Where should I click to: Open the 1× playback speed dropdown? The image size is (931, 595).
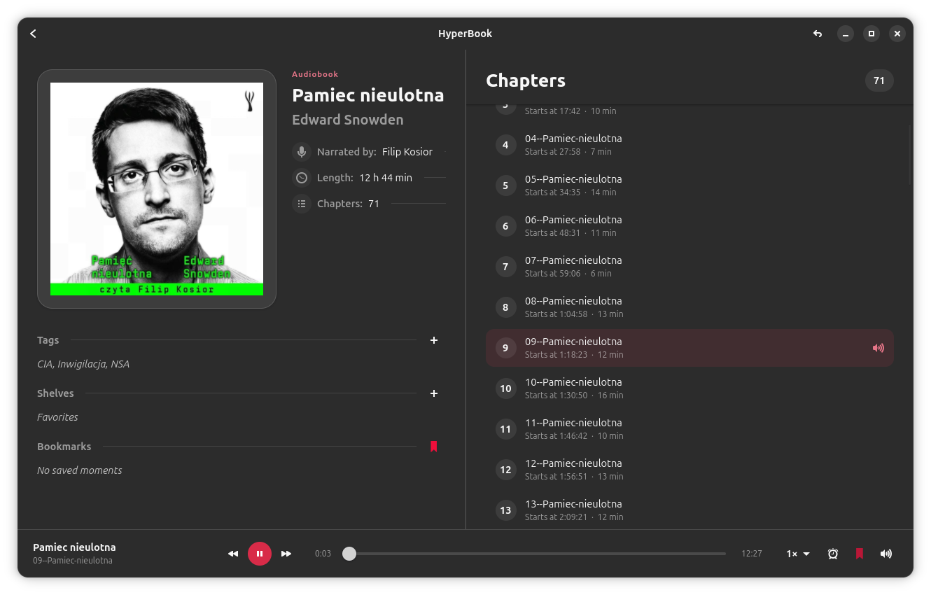tap(798, 554)
